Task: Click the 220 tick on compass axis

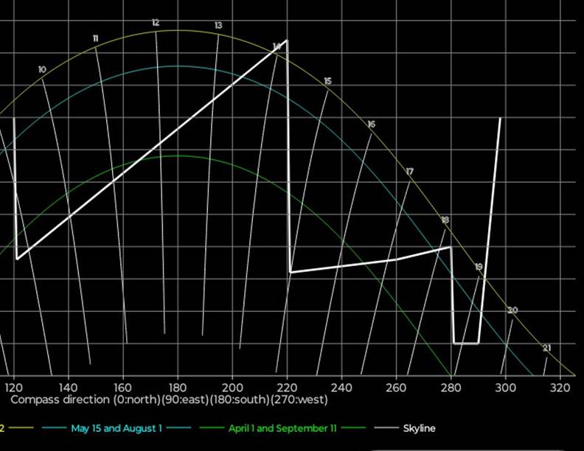Action: tap(287, 387)
